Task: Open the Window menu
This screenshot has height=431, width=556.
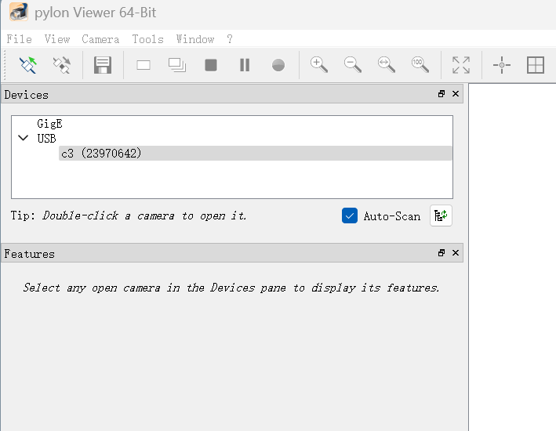Action: tap(195, 39)
